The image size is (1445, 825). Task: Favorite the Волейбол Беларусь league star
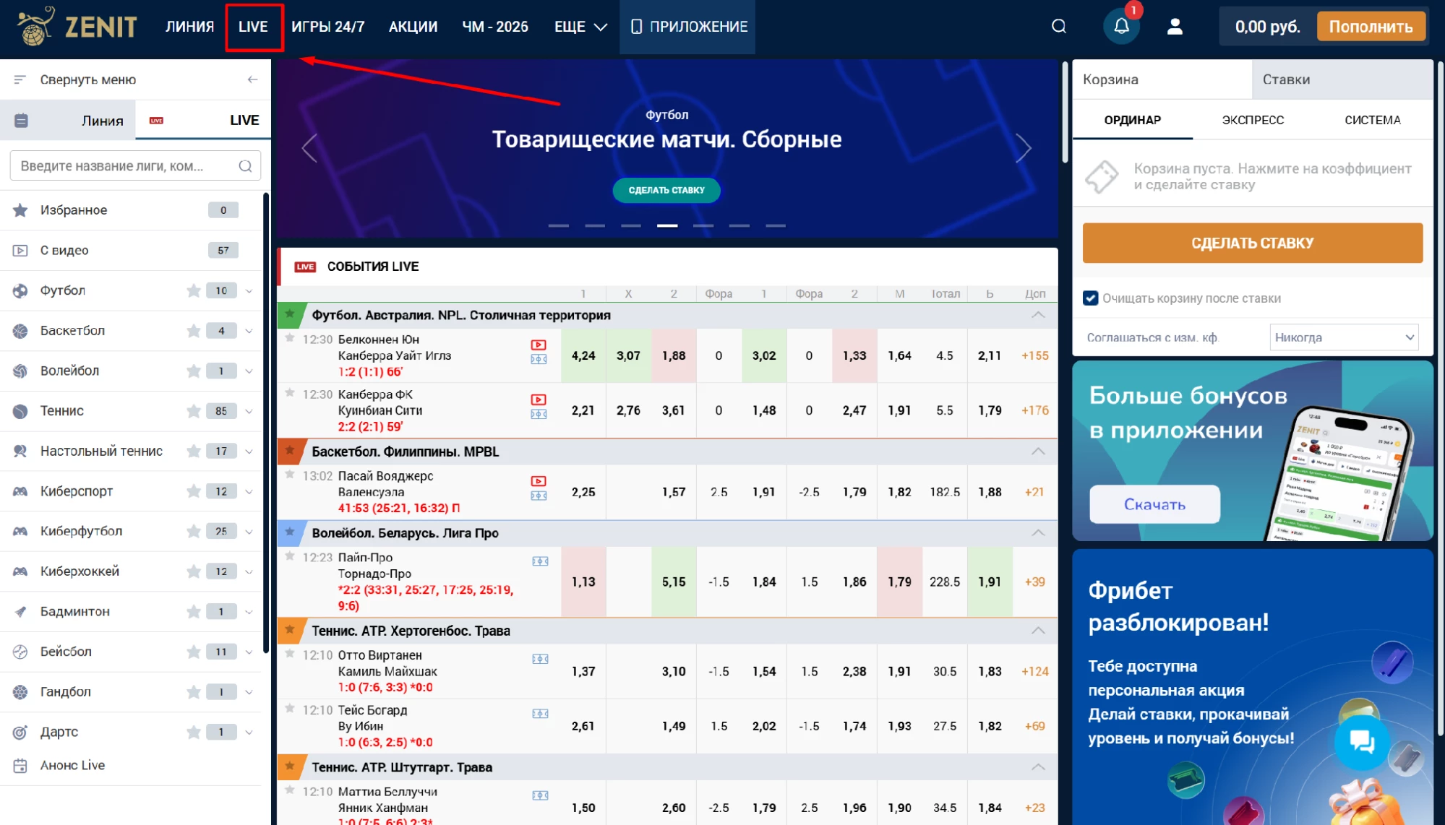click(x=290, y=532)
